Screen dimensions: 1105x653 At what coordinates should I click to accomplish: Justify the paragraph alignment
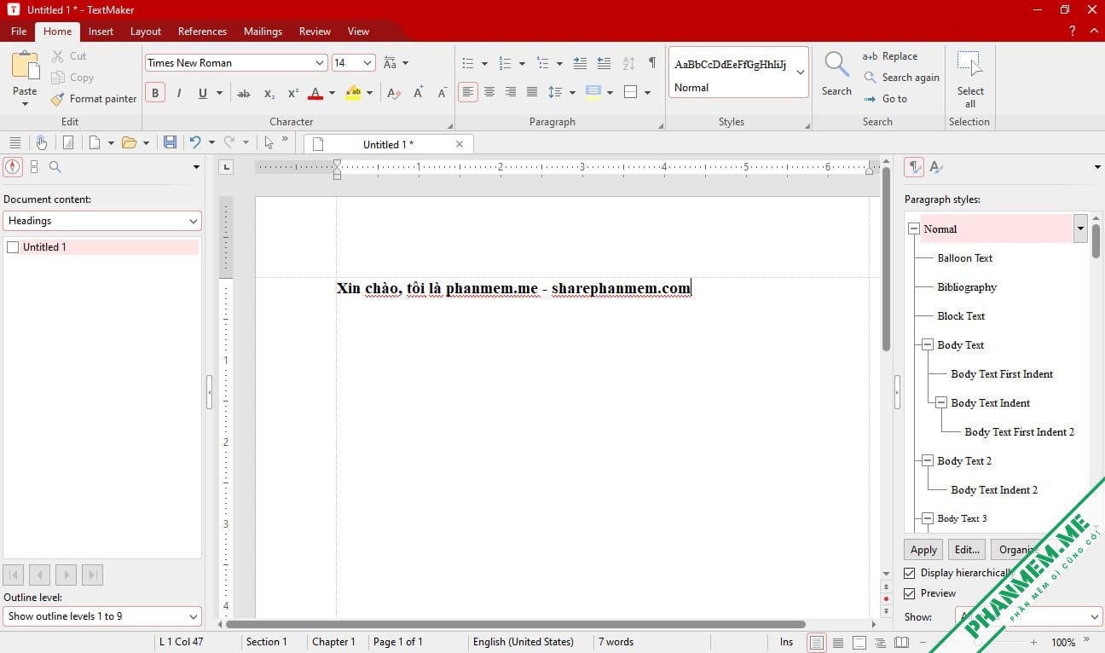(532, 92)
